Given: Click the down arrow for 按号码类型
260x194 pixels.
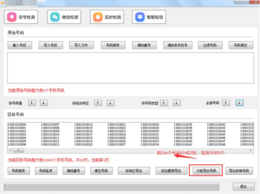Looking at the screenshot, I should (176, 103).
